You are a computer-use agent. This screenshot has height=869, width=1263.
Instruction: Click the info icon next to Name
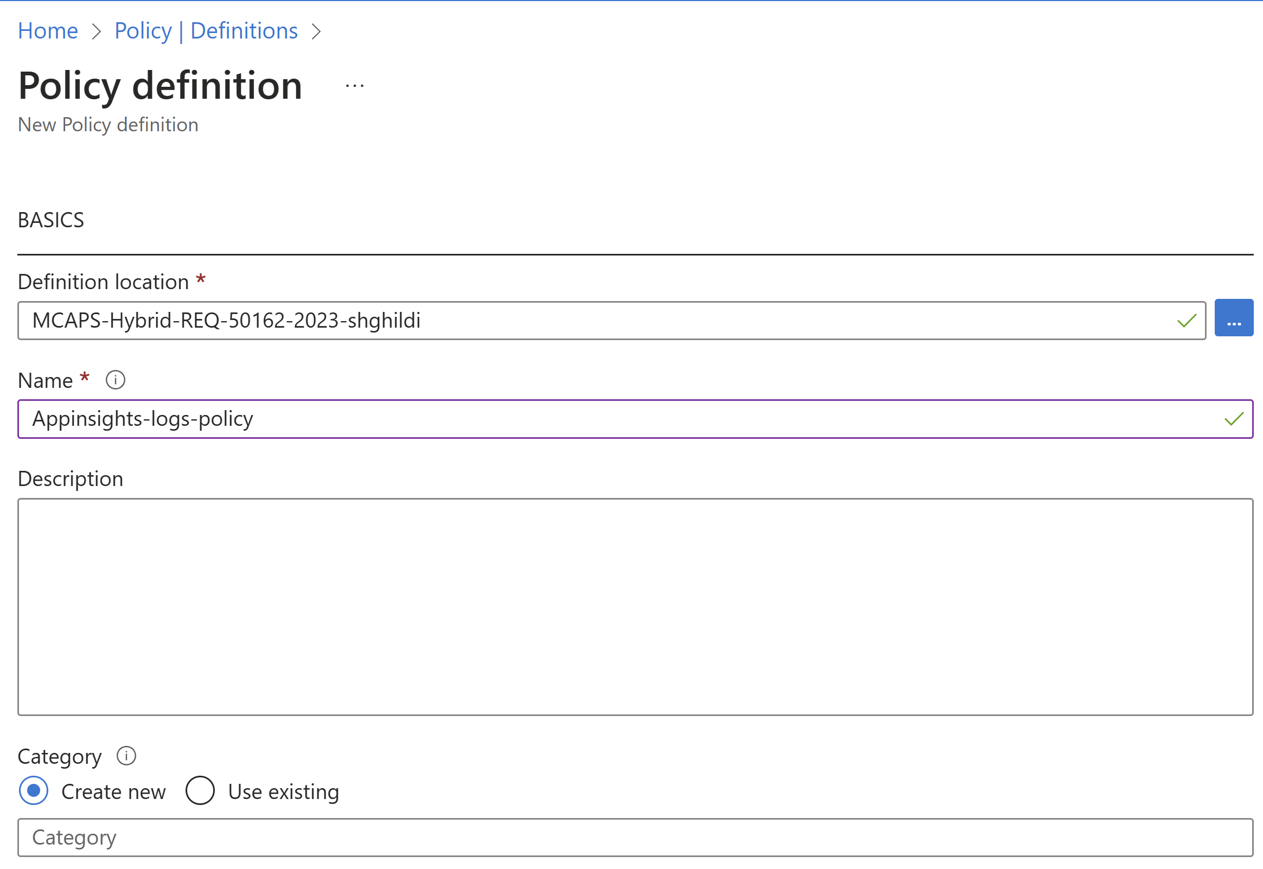pyautogui.click(x=116, y=380)
